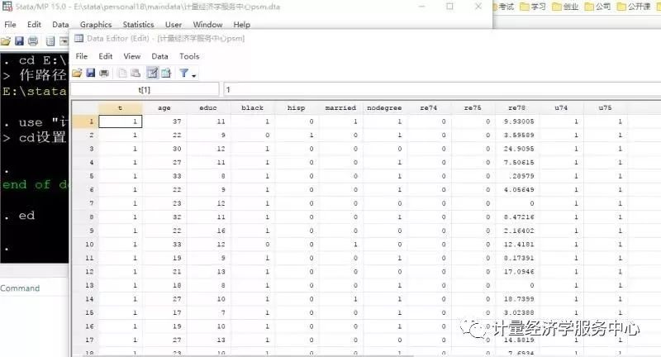
Task: Open Edit menu in Data Editor
Action: click(106, 56)
